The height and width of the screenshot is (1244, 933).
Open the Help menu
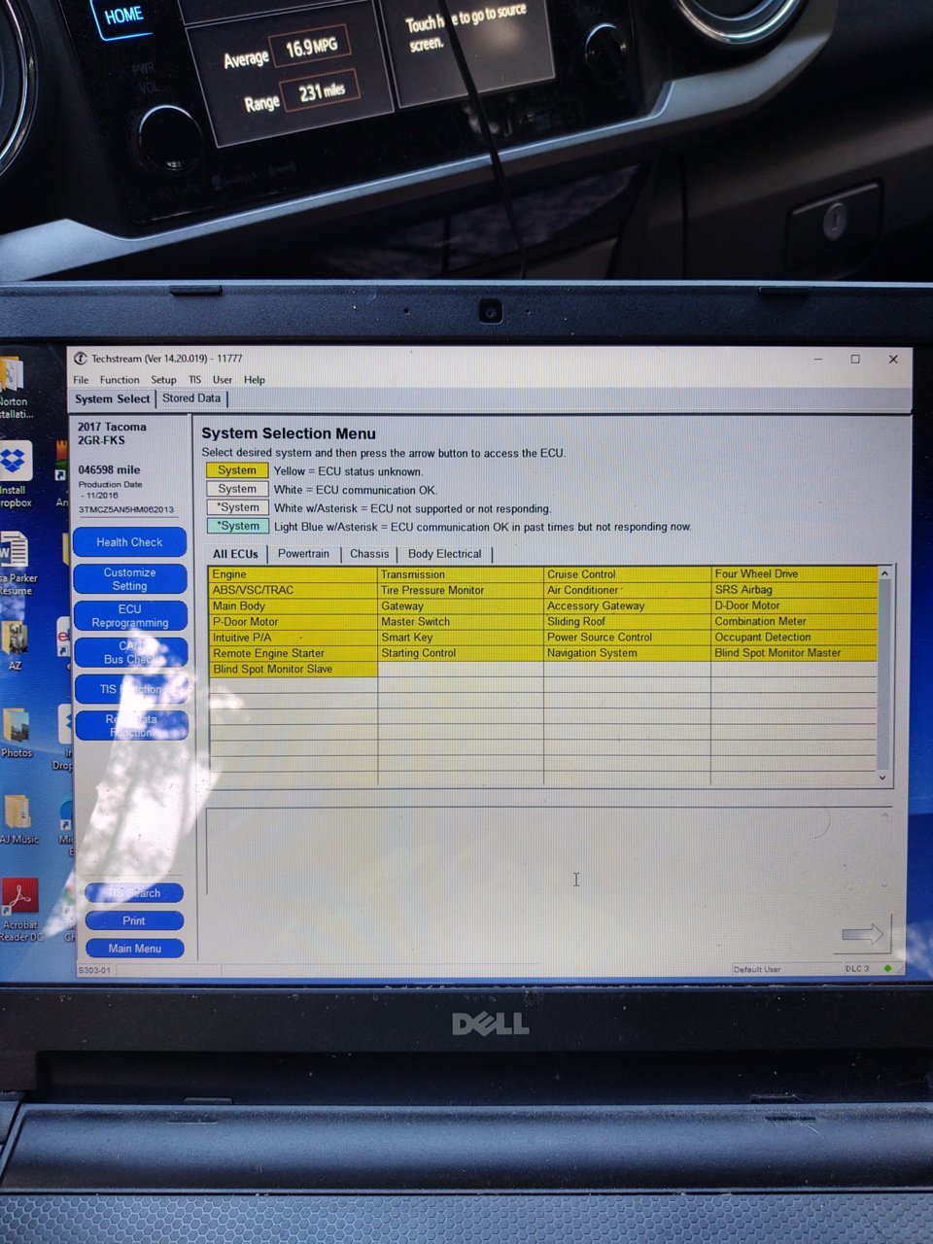(254, 380)
